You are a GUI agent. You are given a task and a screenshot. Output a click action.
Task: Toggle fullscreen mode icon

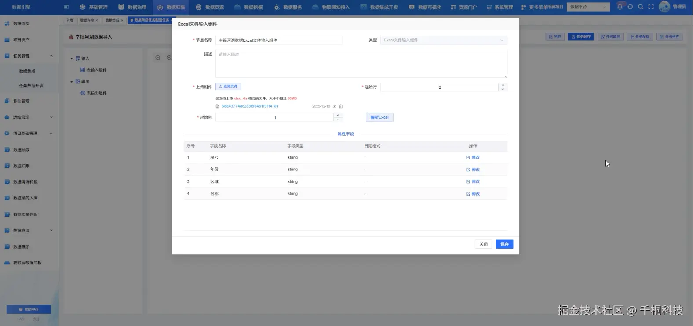651,7
